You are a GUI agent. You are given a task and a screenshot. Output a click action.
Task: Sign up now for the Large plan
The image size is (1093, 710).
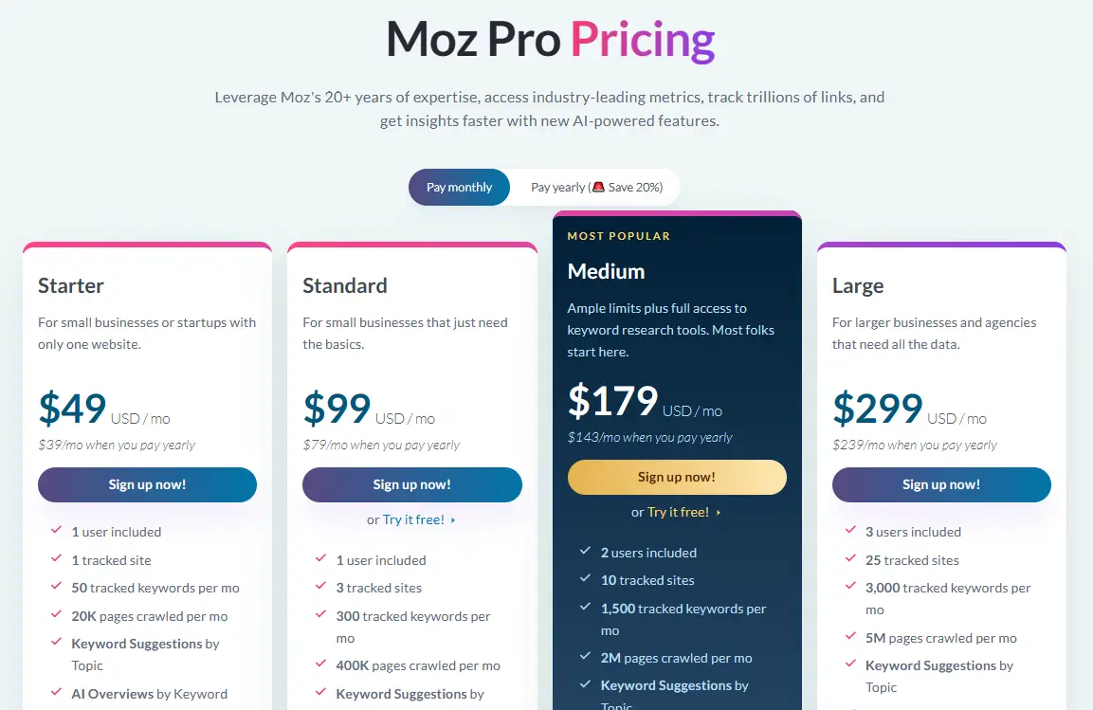click(x=940, y=484)
